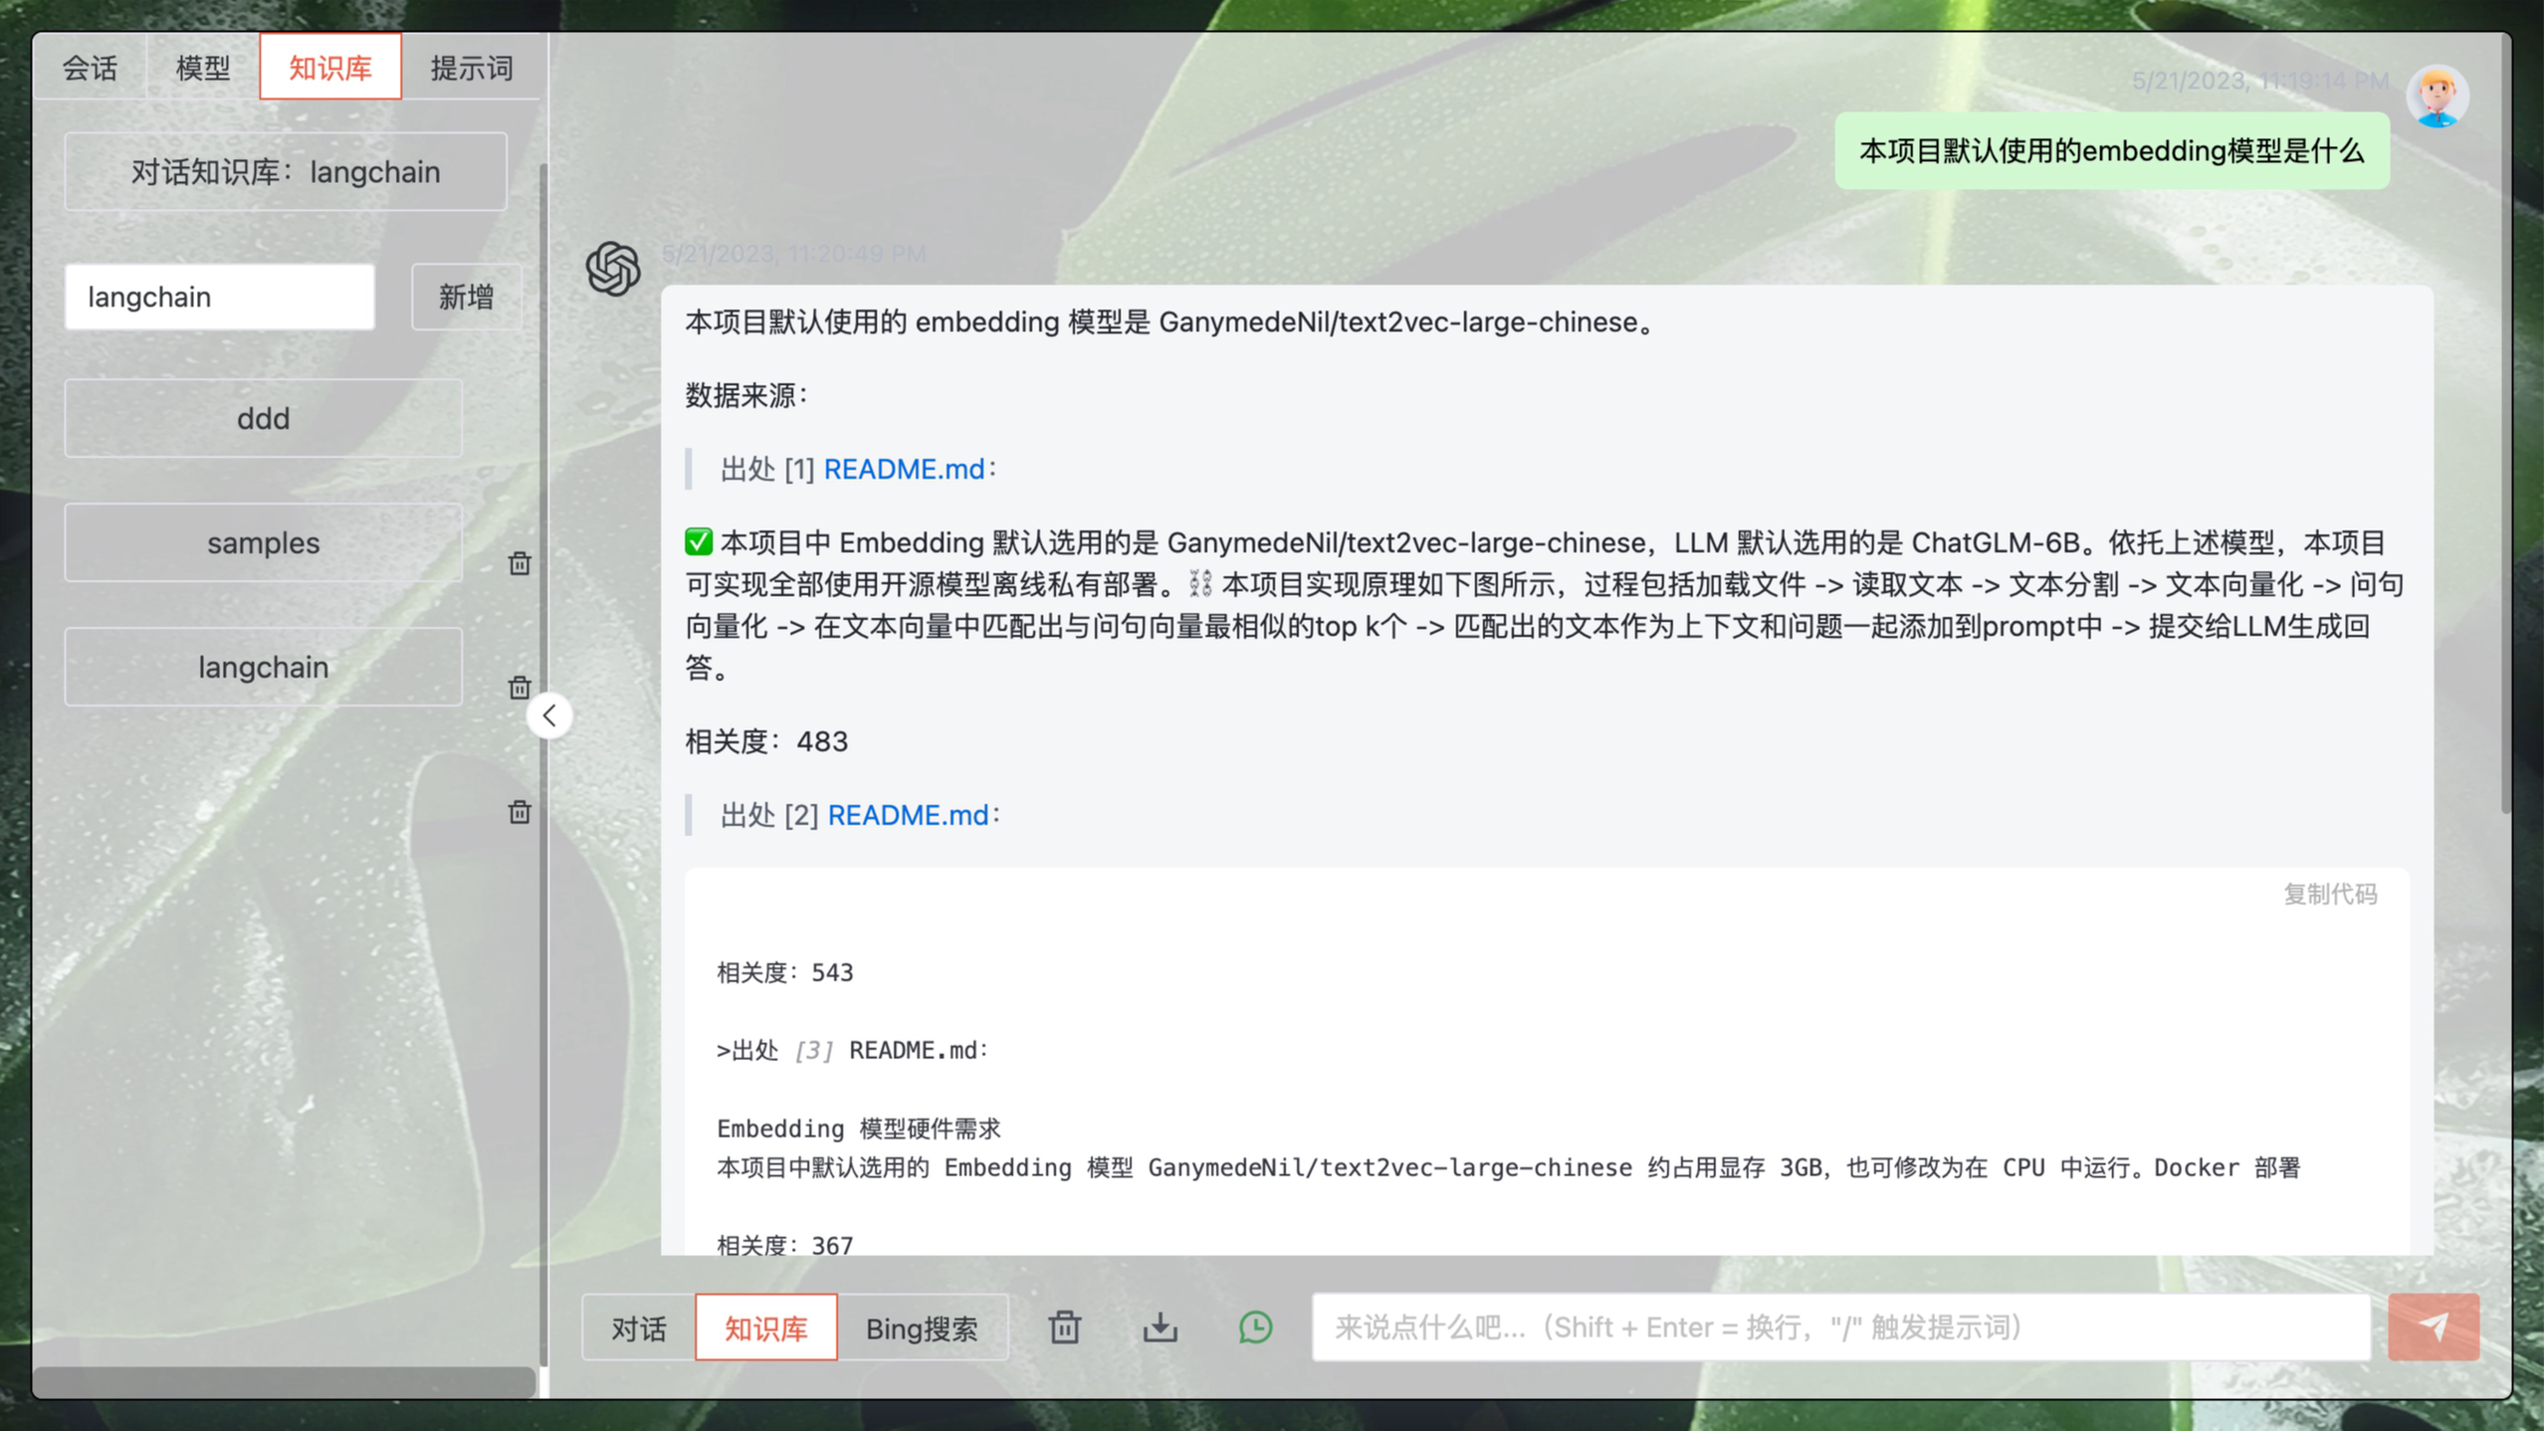2544x1431 pixels.
Task: Open the first README.md source link
Action: [x=903, y=469]
